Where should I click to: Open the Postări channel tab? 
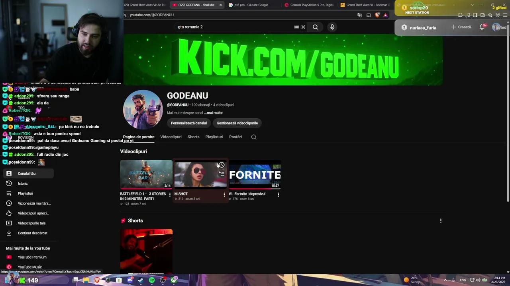coord(235,137)
